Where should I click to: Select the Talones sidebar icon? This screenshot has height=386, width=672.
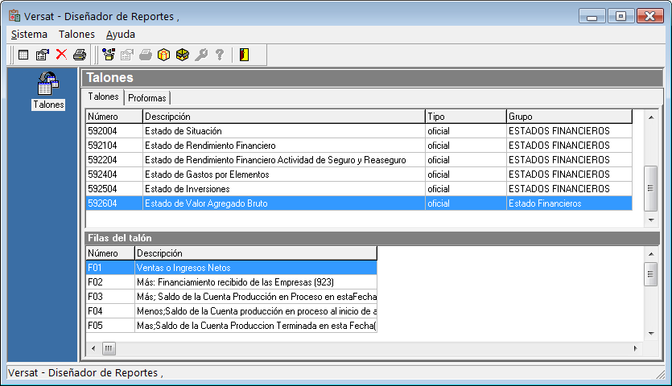[48, 90]
